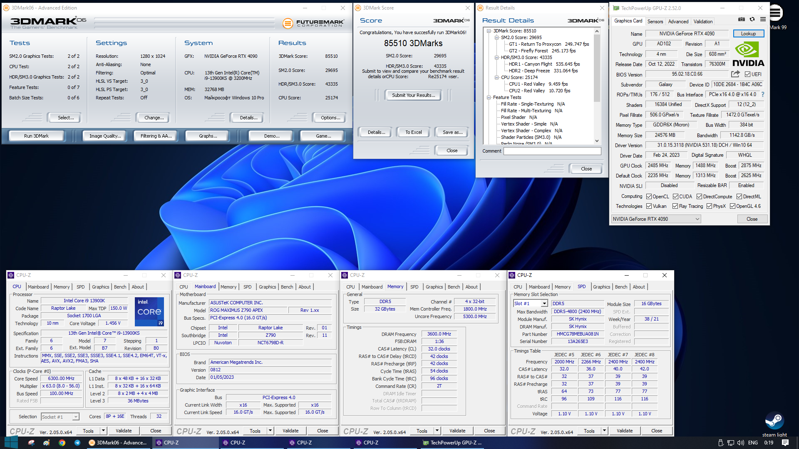Toggle the Vulkan checkbox
Image resolution: width=799 pixels, height=449 pixels.
coord(649,206)
